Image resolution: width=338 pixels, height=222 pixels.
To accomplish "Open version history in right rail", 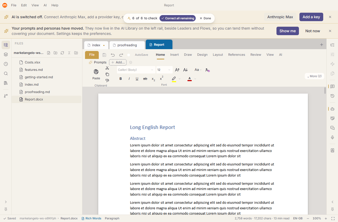I will pos(332,96).
